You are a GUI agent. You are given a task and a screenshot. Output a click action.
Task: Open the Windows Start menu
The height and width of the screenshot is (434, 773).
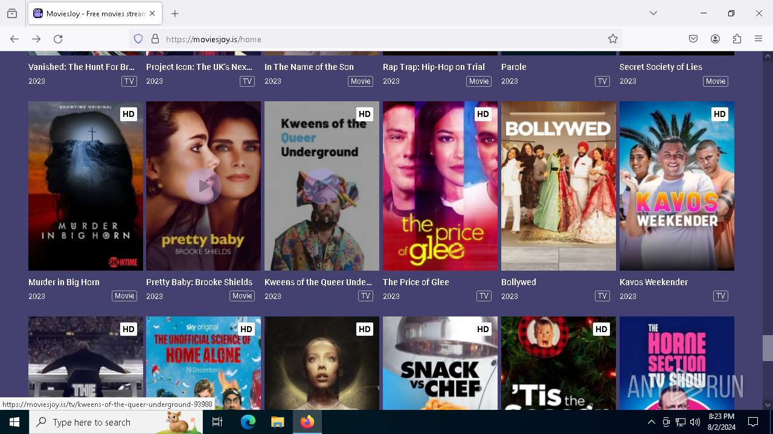pos(14,422)
